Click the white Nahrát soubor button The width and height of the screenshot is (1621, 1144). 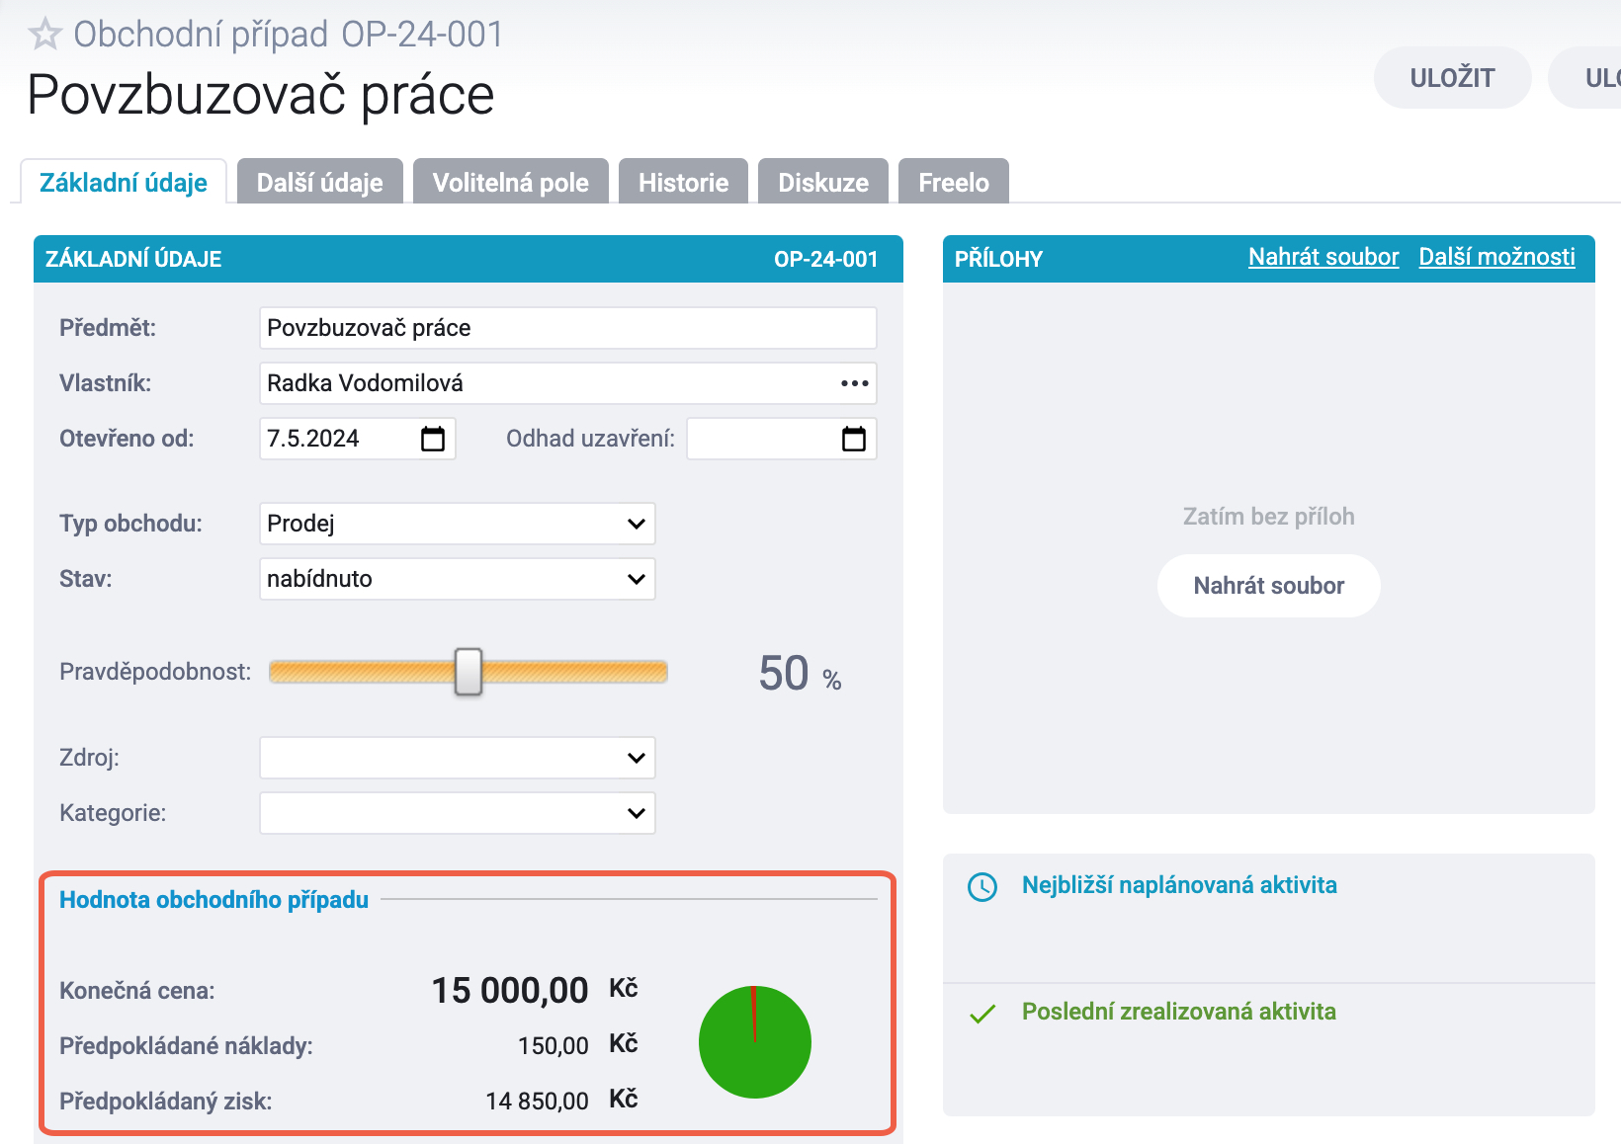click(1269, 586)
